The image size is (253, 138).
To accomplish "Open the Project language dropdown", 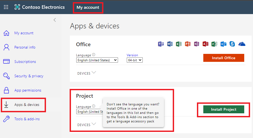I will coord(90,111).
